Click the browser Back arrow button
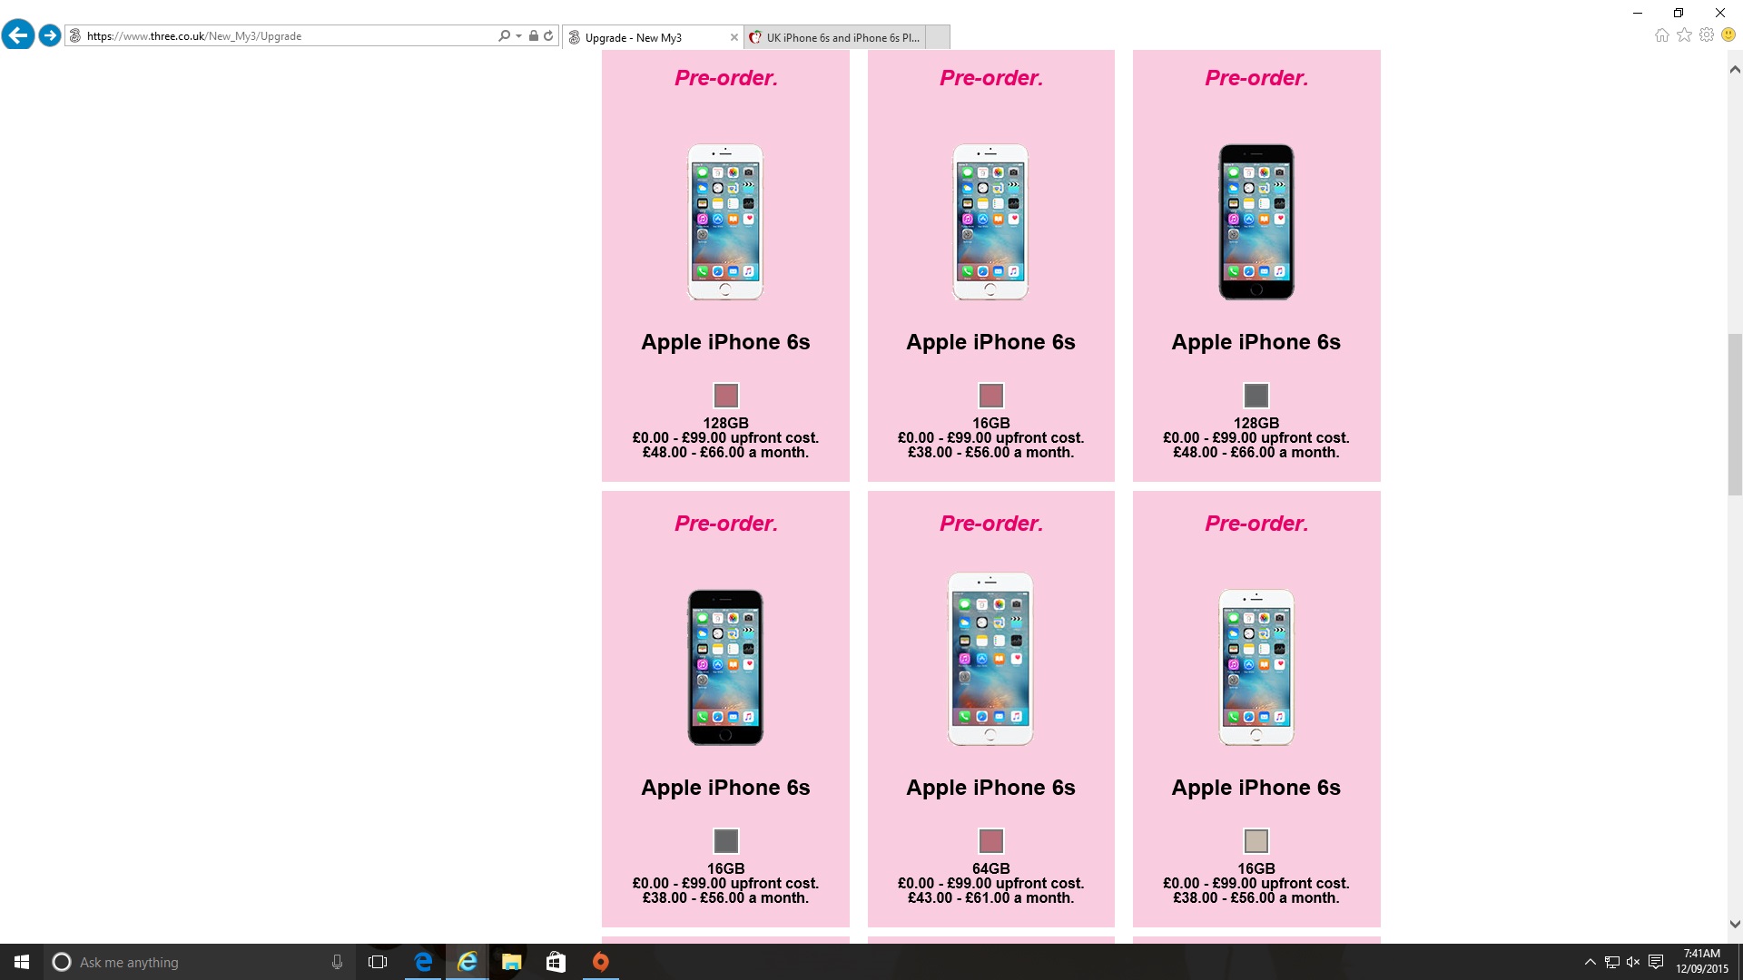 (x=18, y=35)
